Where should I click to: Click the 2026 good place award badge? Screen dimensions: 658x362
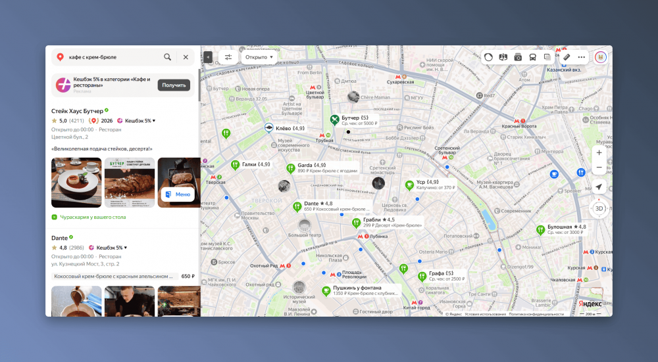coord(100,121)
